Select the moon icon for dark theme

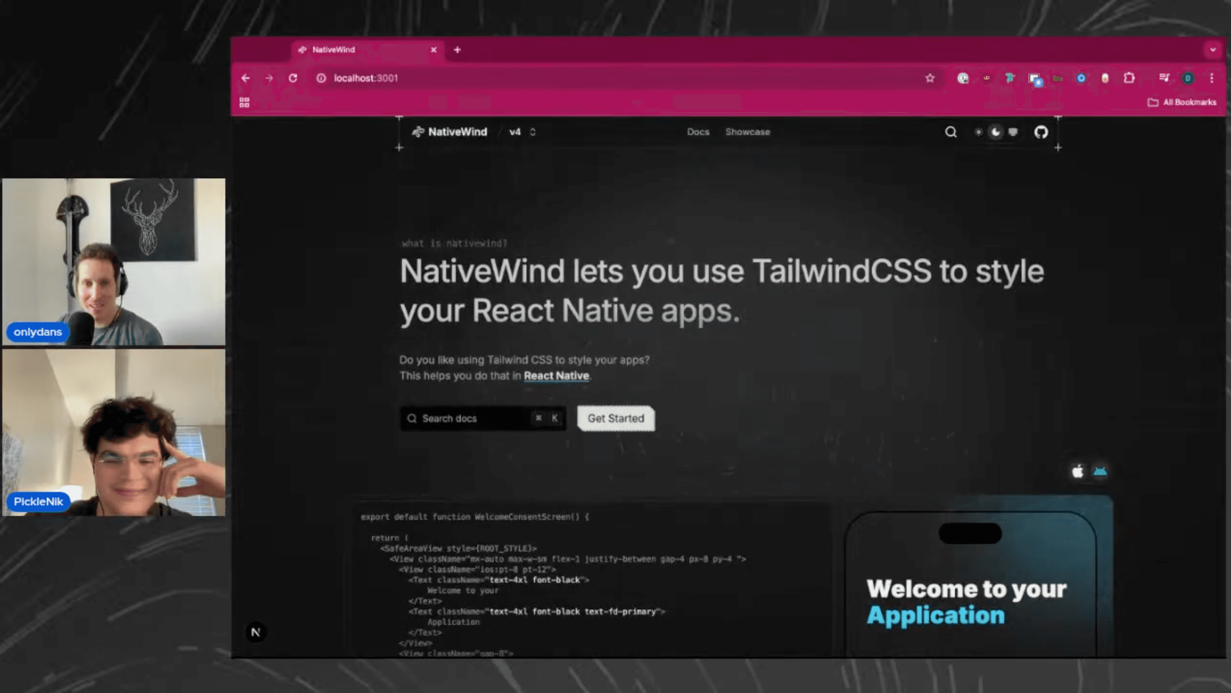[x=996, y=132]
